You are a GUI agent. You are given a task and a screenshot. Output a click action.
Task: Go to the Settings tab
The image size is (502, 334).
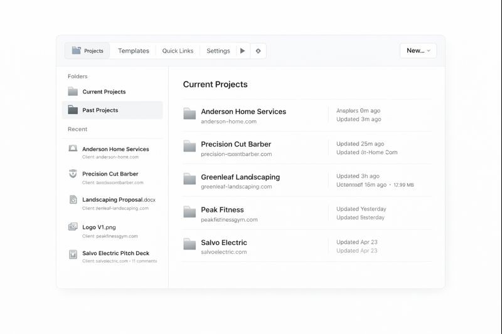coord(218,51)
